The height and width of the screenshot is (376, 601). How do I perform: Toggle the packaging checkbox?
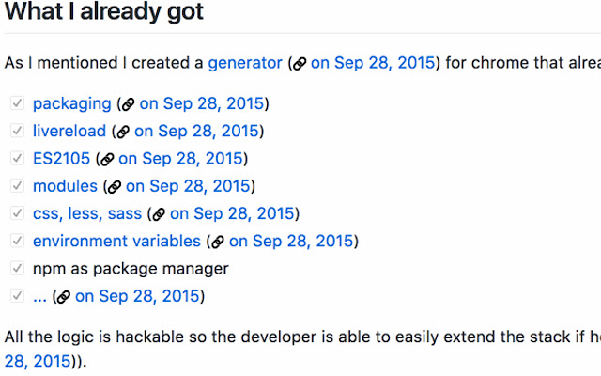click(17, 103)
